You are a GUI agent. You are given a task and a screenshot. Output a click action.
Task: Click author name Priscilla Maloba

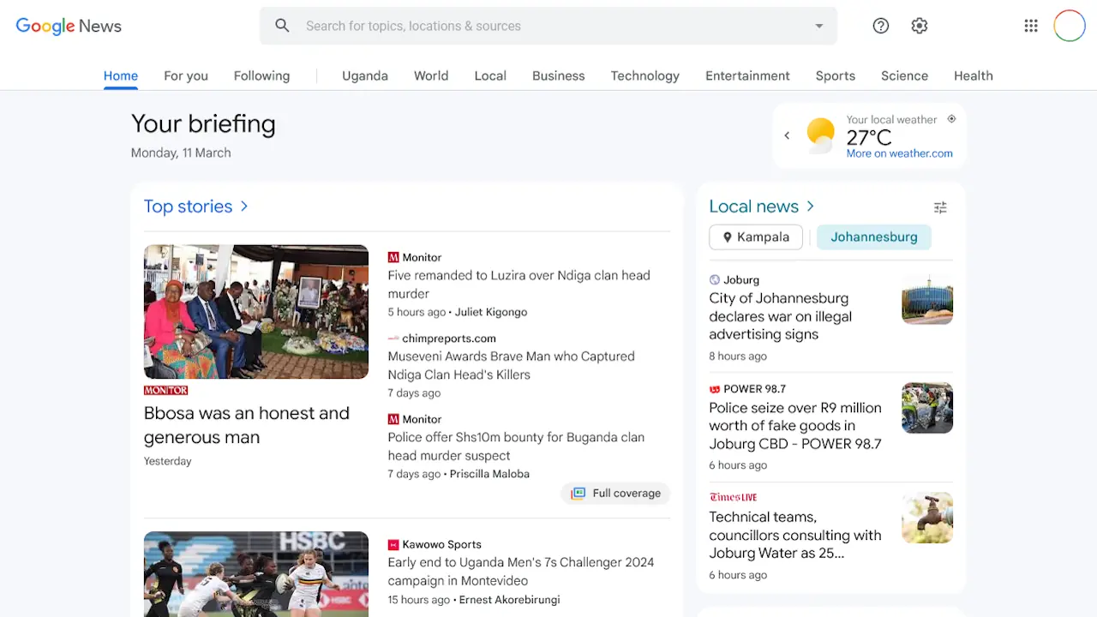pos(489,474)
